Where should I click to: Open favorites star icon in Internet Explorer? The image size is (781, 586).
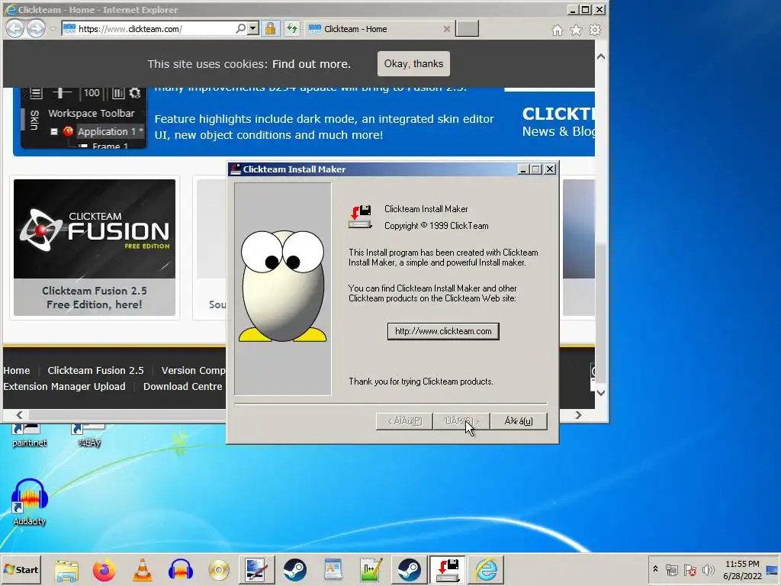click(576, 31)
